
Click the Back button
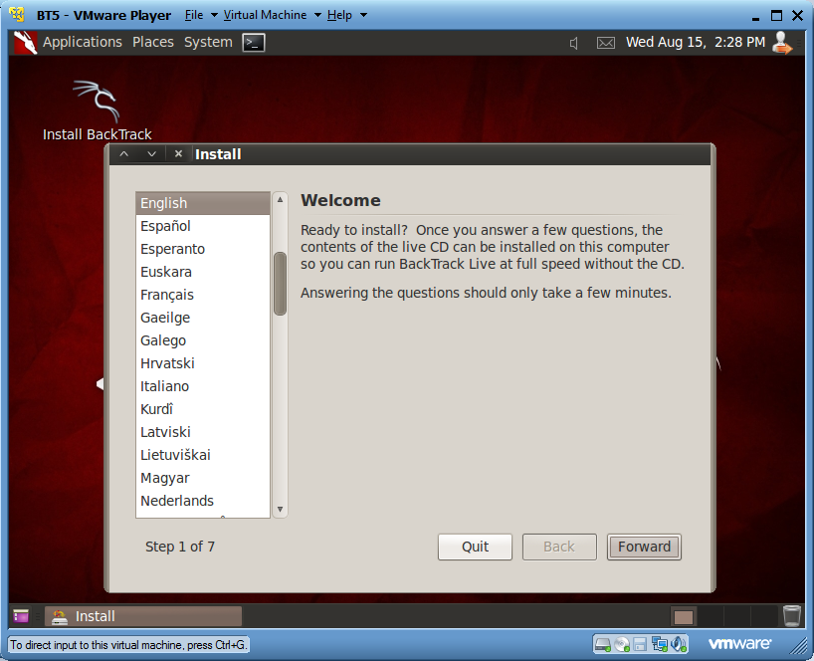click(559, 547)
